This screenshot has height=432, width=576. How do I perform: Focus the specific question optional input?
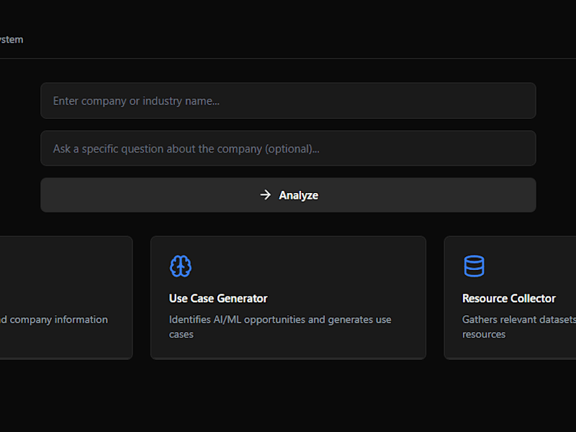point(288,148)
